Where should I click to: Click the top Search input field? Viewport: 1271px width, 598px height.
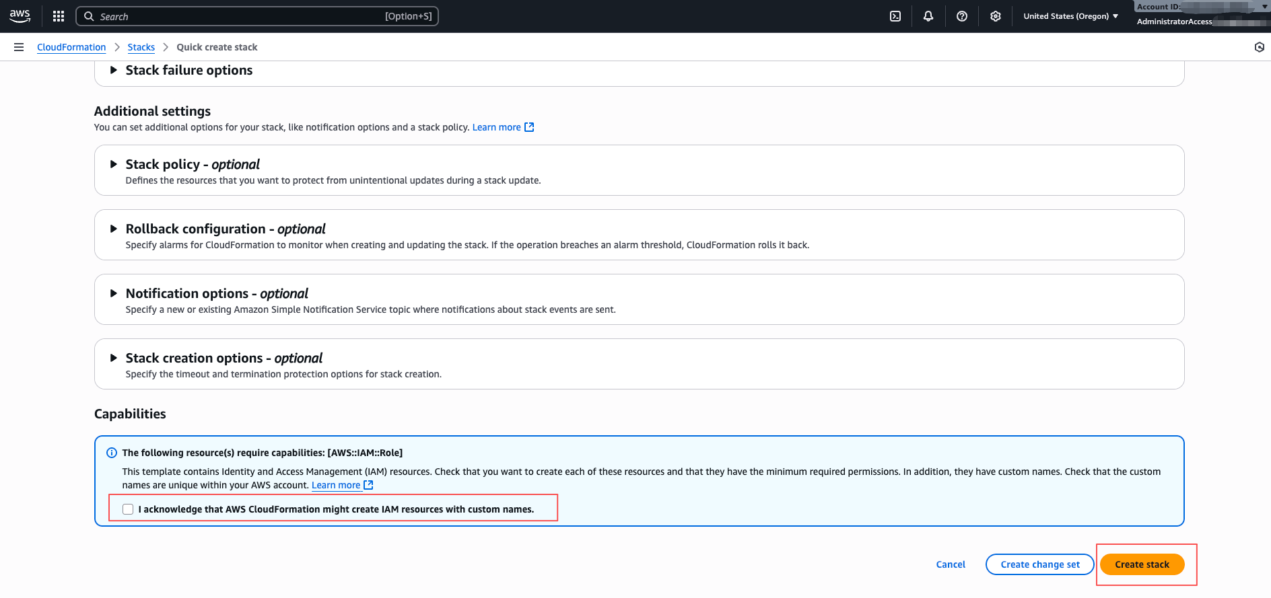pyautogui.click(x=257, y=16)
